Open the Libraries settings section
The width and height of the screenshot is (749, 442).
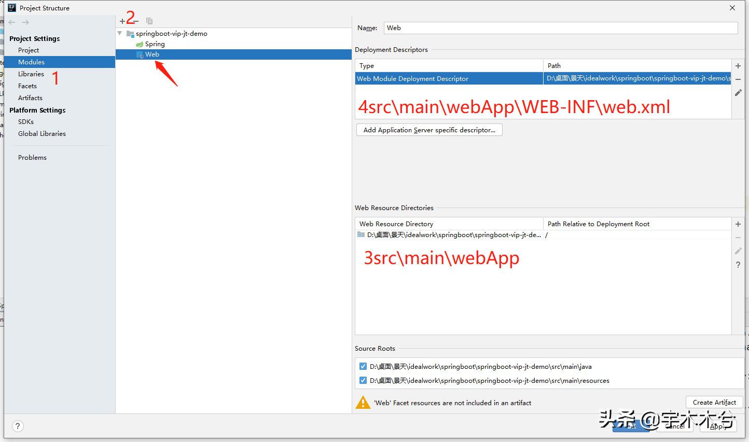(x=31, y=74)
